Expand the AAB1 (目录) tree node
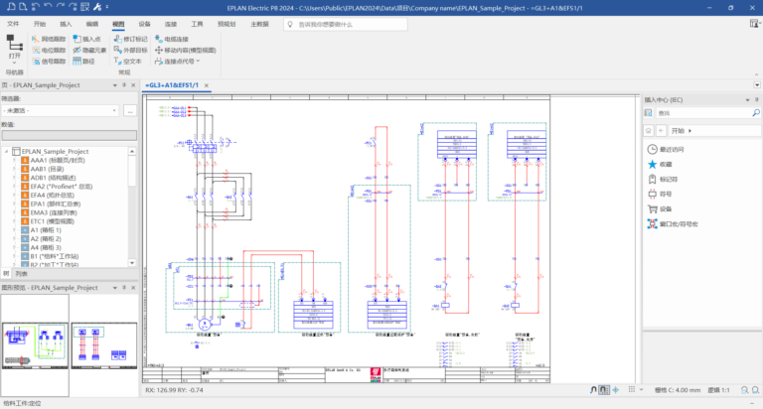The height and width of the screenshot is (409, 763). 14,169
